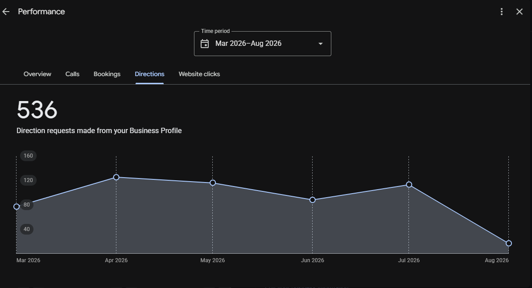532x288 pixels.
Task: Go back using the left arrow icon
Action: [x=6, y=12]
